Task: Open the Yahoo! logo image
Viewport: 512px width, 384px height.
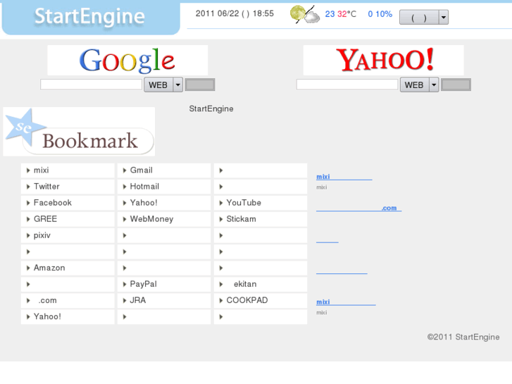Action: pyautogui.click(x=383, y=60)
